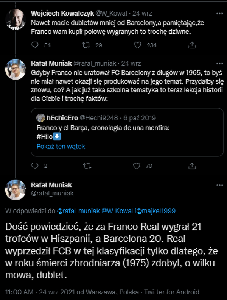Share Rafał Muniak's tweet about Franco
This screenshot has height=300, width=227.
[192, 166]
